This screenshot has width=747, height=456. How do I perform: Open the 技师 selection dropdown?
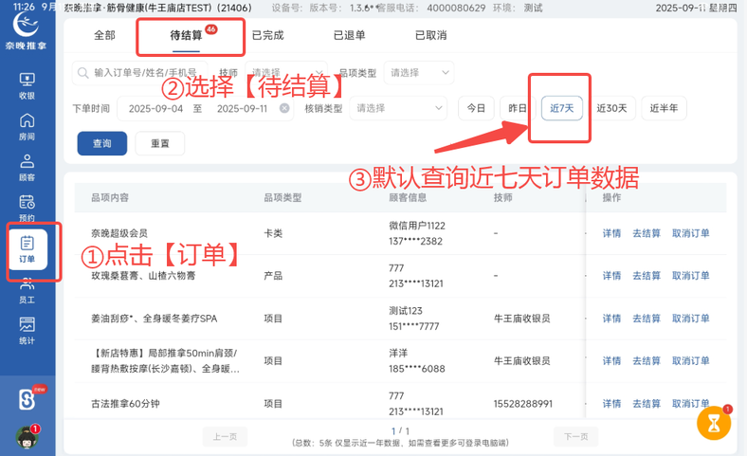284,73
